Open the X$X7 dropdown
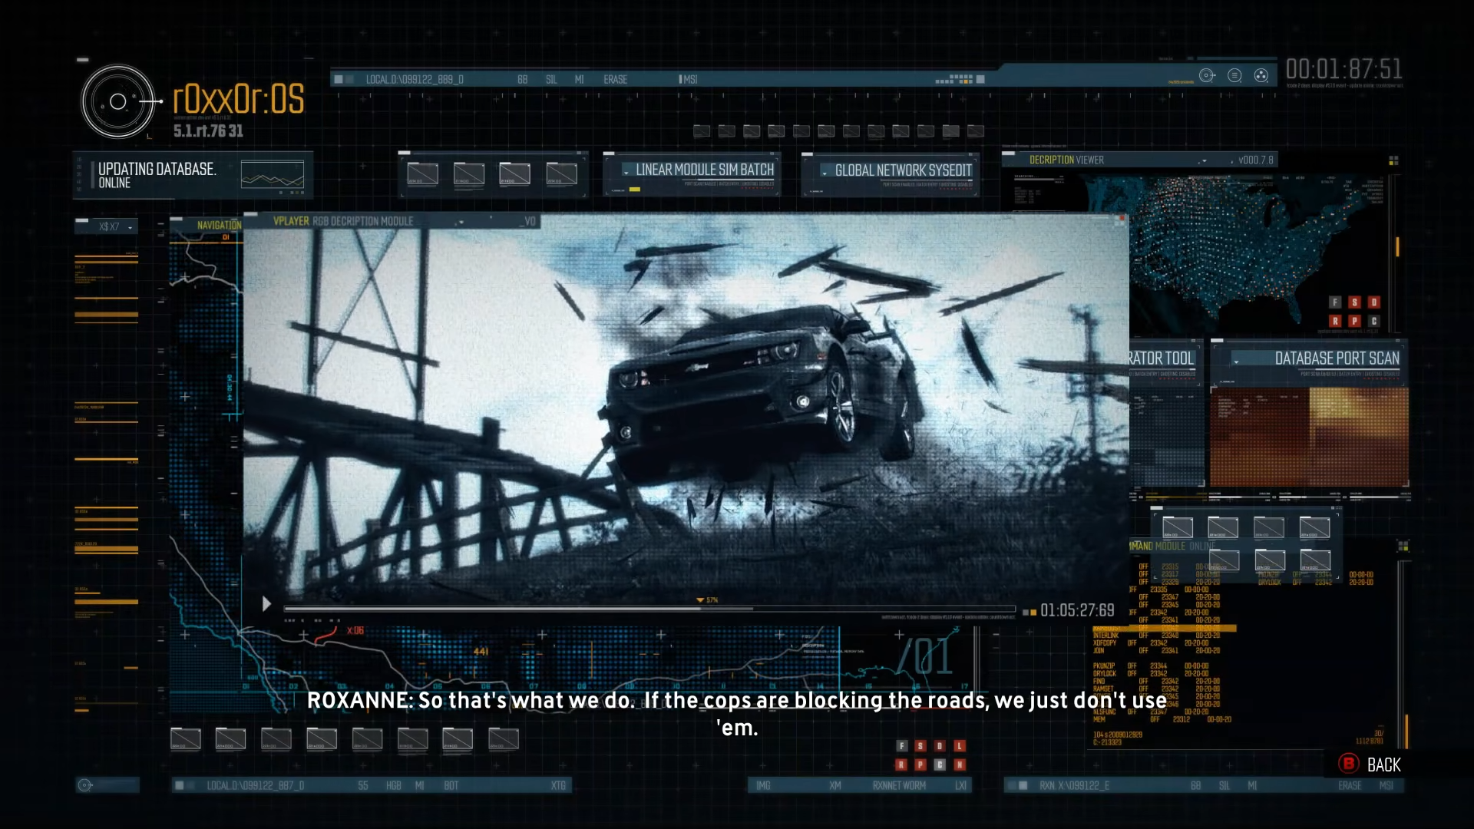The width and height of the screenshot is (1474, 829). [106, 226]
